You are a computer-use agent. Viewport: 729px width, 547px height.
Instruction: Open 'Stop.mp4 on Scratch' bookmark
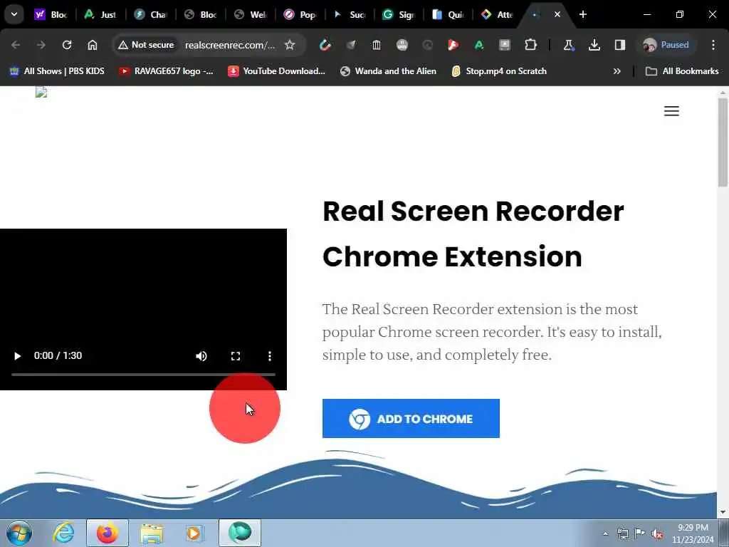[x=499, y=71]
